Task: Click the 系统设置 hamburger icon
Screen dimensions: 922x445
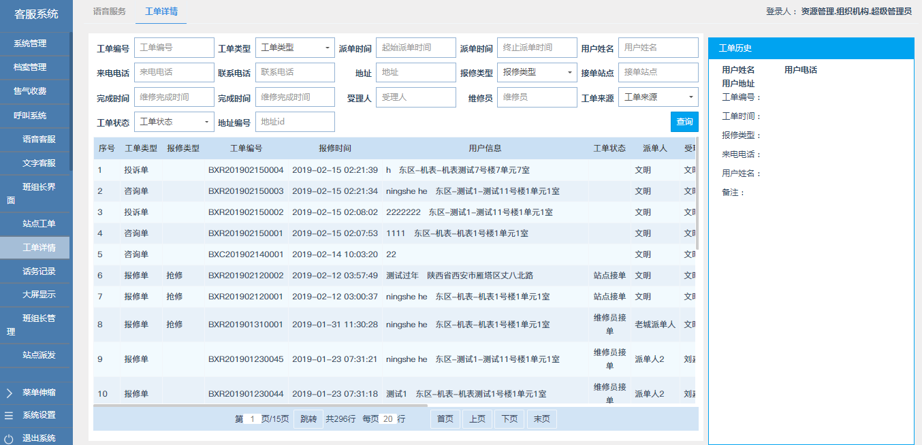Action: 9,415
